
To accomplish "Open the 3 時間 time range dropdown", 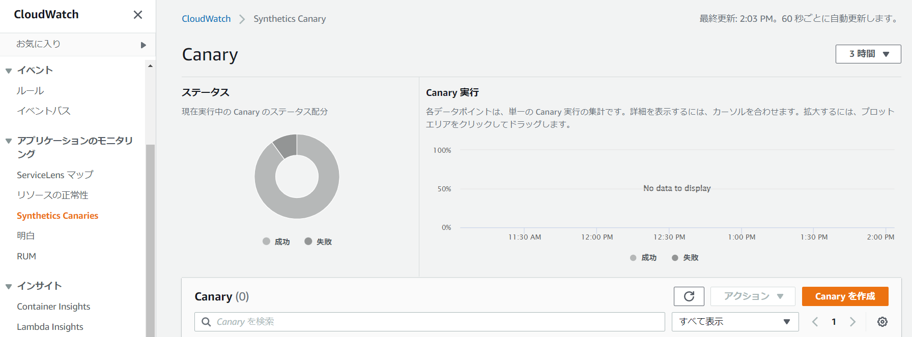I will [x=868, y=54].
